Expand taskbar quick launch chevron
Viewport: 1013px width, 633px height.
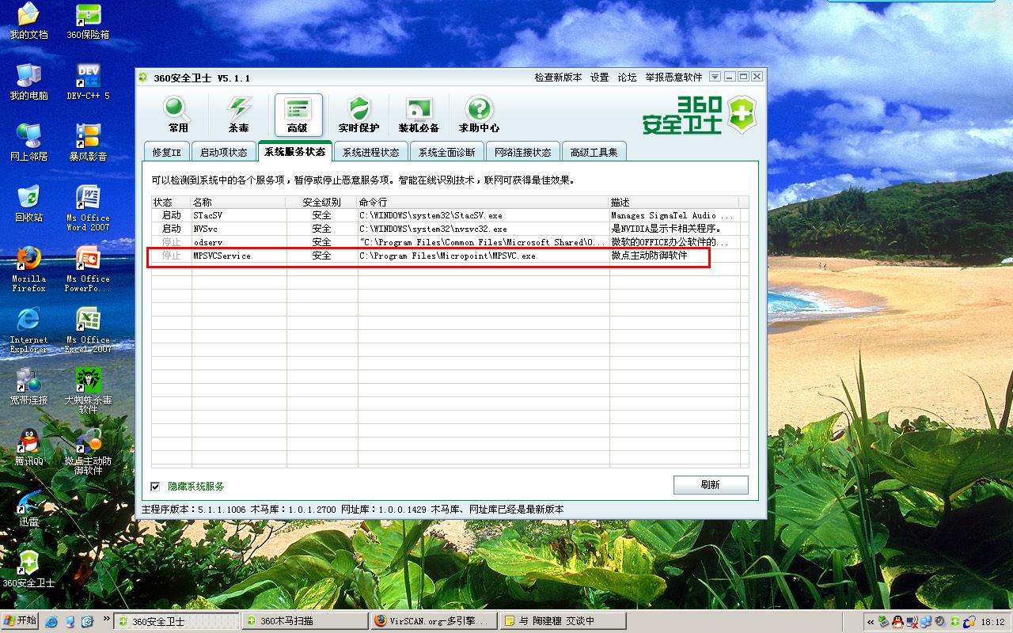point(106,620)
